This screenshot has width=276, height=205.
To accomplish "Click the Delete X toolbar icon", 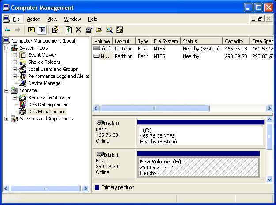I will 79,30.
